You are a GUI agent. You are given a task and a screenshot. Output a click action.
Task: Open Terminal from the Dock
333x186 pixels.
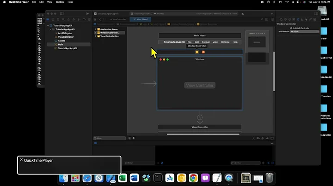tap(158, 178)
